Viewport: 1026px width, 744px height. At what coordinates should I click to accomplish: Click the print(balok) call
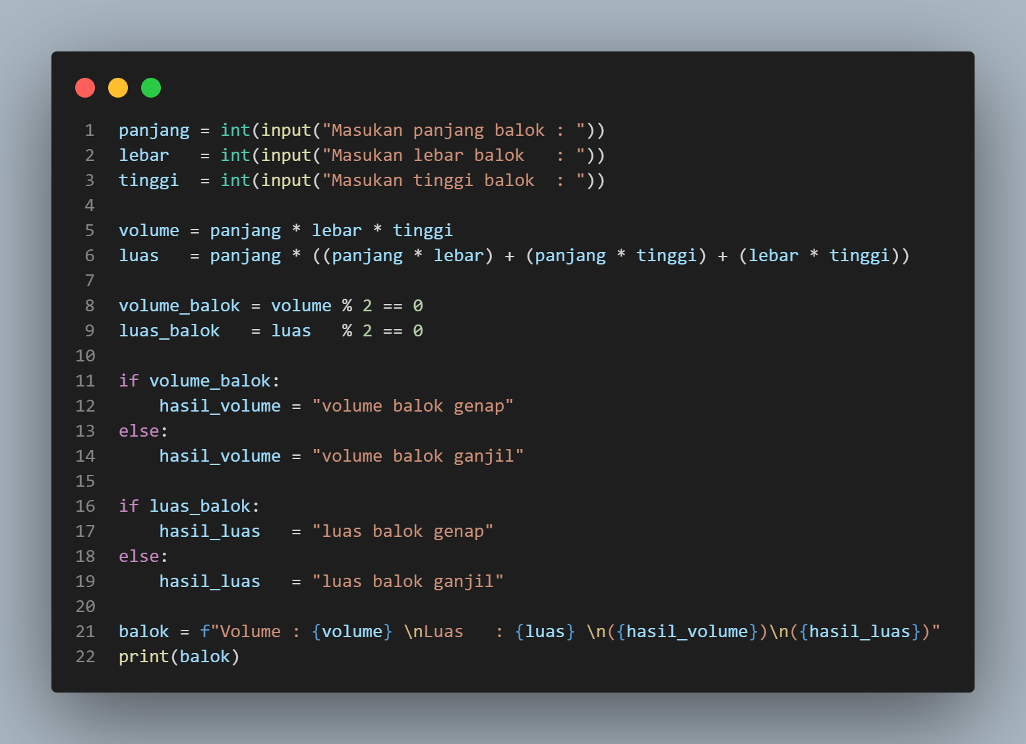pyautogui.click(x=179, y=657)
